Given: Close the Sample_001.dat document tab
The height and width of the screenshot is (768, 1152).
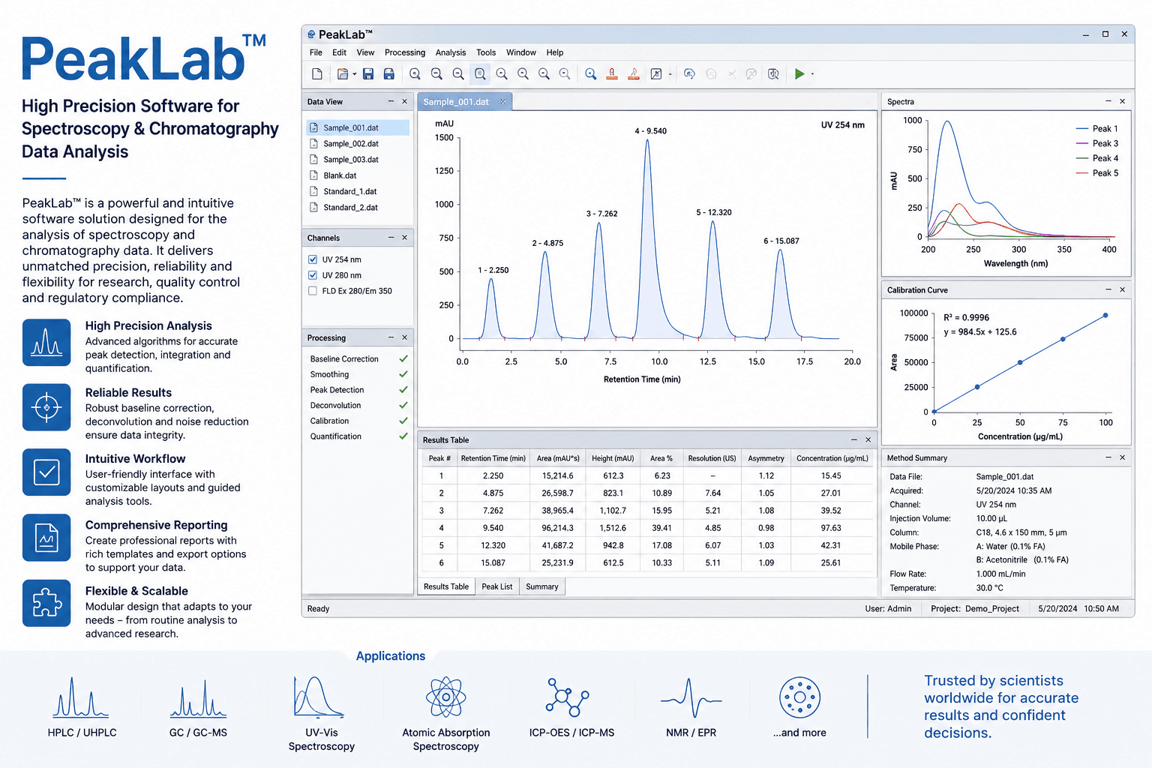Looking at the screenshot, I should point(503,102).
